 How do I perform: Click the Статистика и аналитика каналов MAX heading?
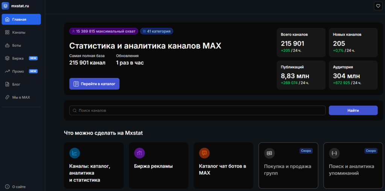146,46
